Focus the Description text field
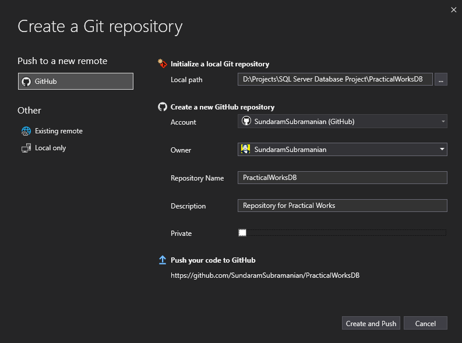 coord(342,206)
